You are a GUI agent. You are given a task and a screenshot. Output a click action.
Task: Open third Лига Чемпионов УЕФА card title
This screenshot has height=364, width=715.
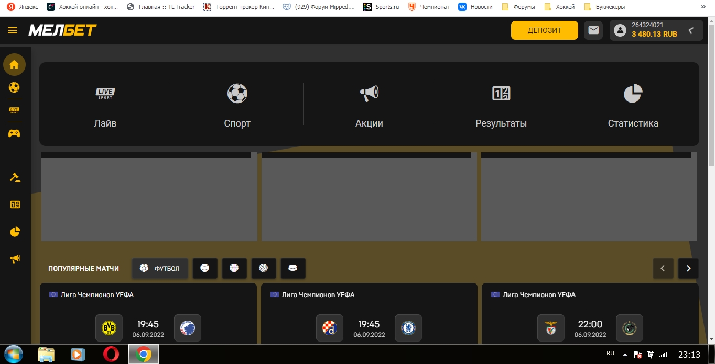pos(539,295)
